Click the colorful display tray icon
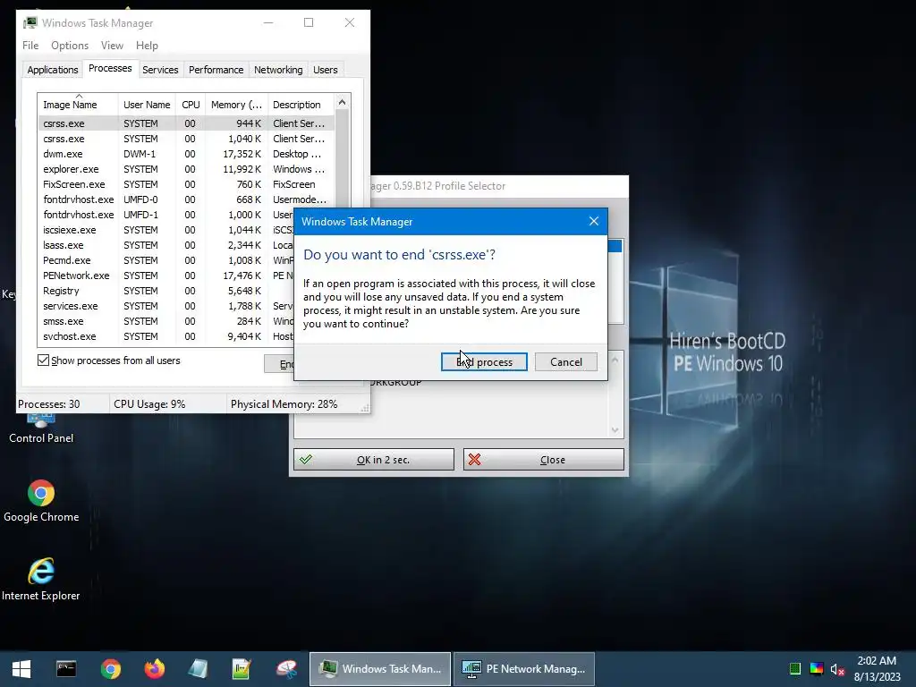 (817, 669)
